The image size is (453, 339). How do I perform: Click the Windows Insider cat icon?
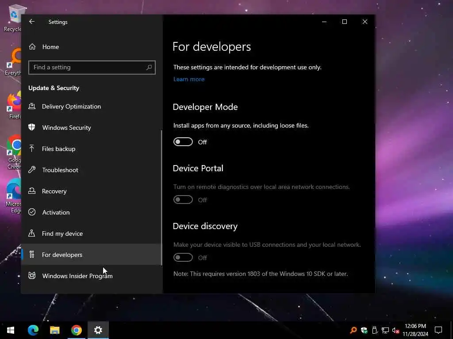point(32,275)
